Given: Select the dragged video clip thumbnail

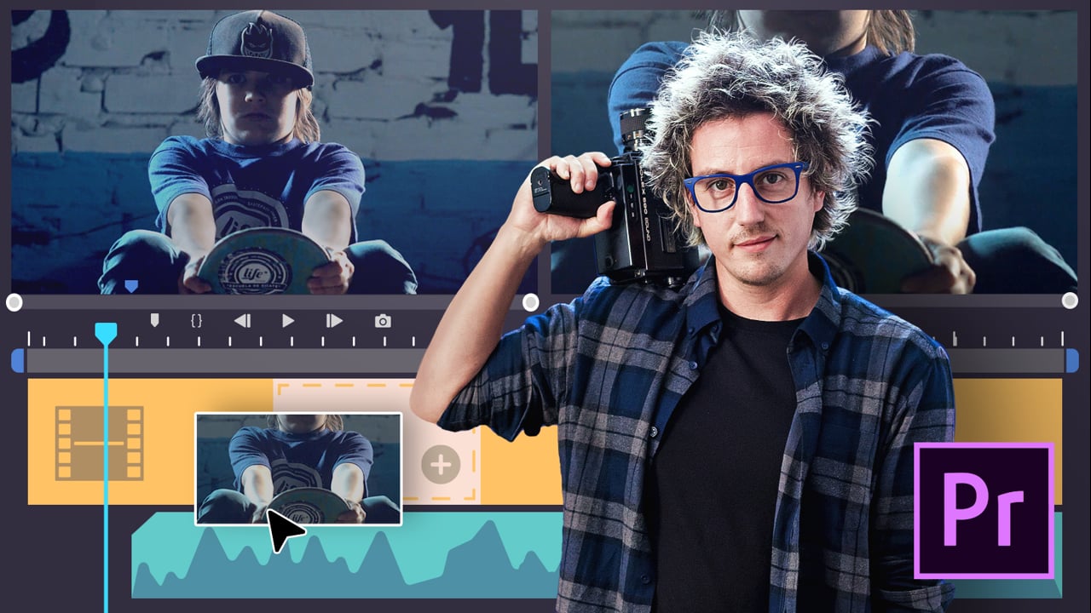Looking at the screenshot, I should 298,467.
